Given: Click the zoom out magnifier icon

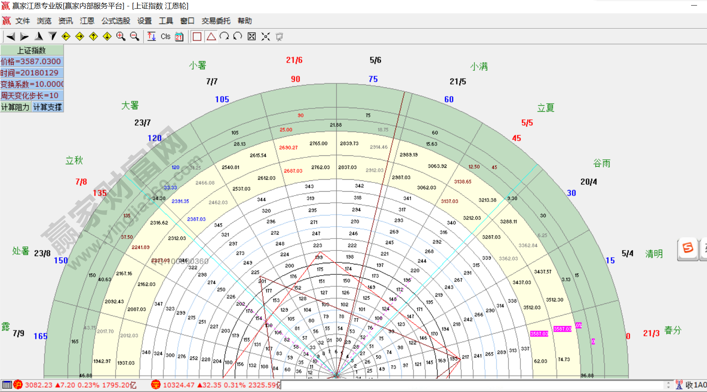Looking at the screenshot, I should pyautogui.click(x=135, y=37).
